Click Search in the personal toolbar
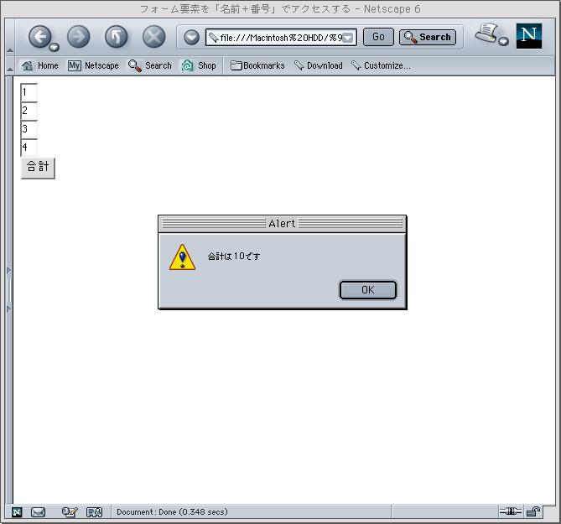The height and width of the screenshot is (524, 561). [x=150, y=65]
